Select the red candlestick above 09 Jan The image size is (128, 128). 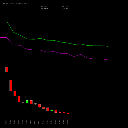tap(31, 102)
